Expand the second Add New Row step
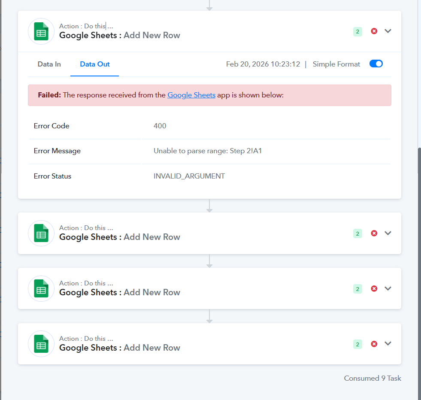The width and height of the screenshot is (421, 400). point(388,233)
